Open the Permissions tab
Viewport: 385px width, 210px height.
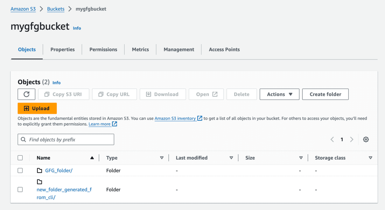[103, 49]
